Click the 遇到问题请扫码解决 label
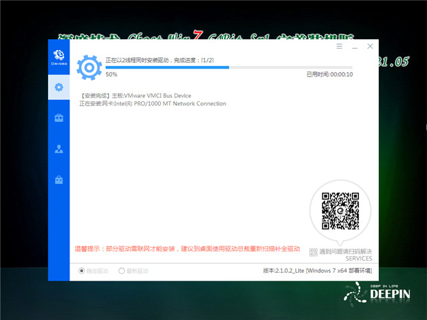 [346, 251]
